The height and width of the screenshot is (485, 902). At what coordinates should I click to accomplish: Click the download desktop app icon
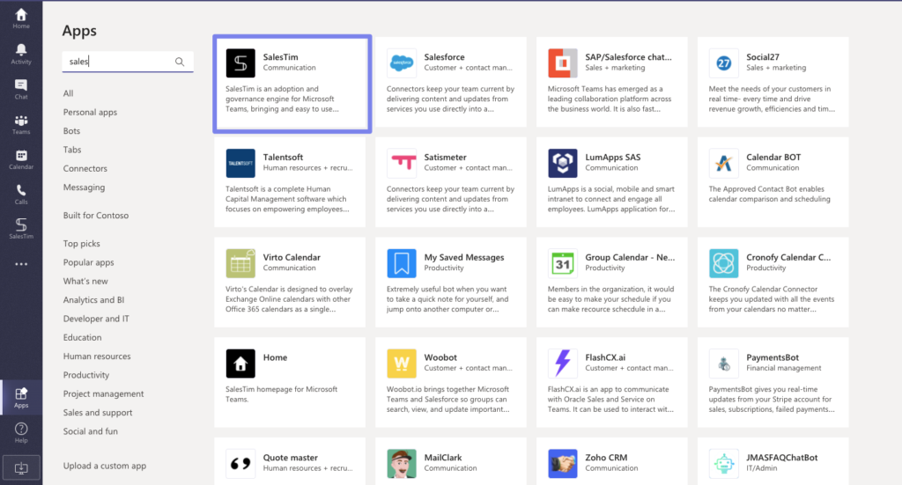tap(21, 467)
